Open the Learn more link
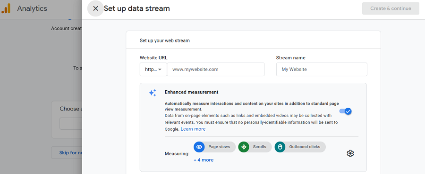425x174 pixels. [x=193, y=129]
